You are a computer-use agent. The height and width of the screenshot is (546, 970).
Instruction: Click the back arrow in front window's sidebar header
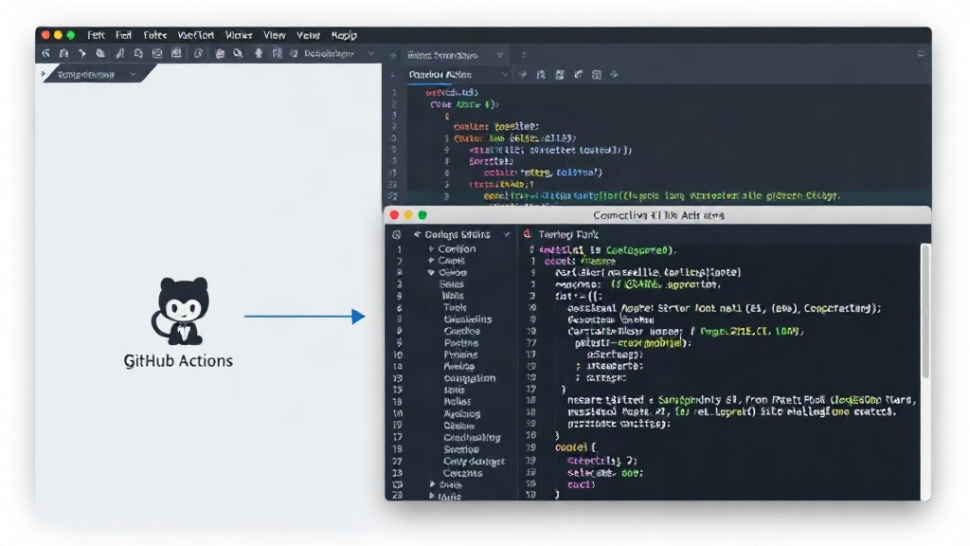point(418,235)
